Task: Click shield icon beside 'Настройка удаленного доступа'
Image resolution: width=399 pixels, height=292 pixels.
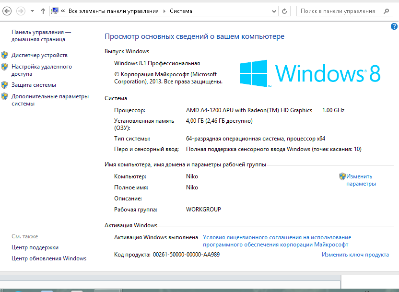Action: [4, 67]
